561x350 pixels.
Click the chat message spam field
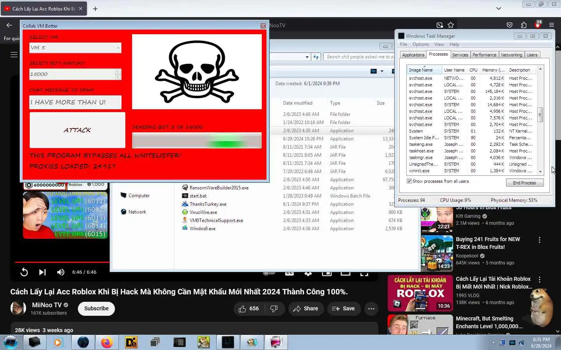pyautogui.click(x=75, y=102)
